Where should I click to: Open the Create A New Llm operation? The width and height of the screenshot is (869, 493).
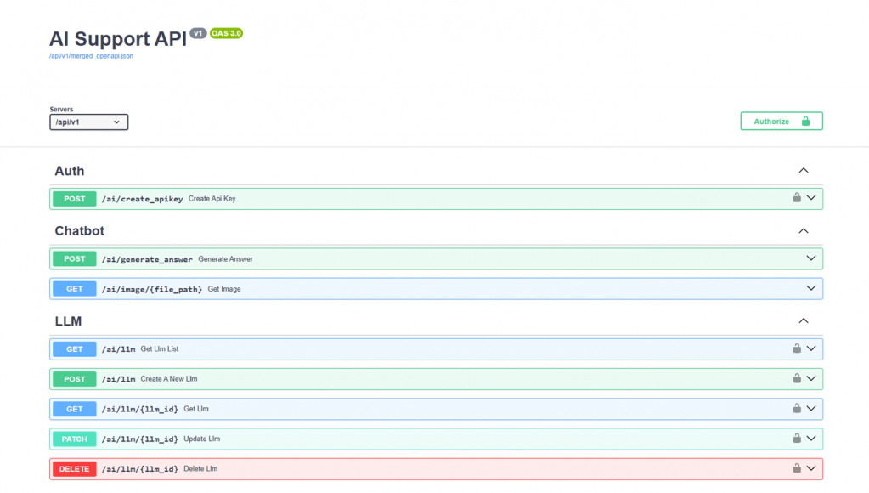pos(169,379)
